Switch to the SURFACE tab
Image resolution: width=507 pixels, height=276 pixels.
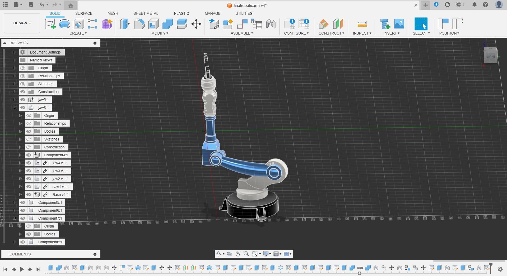coord(84,13)
